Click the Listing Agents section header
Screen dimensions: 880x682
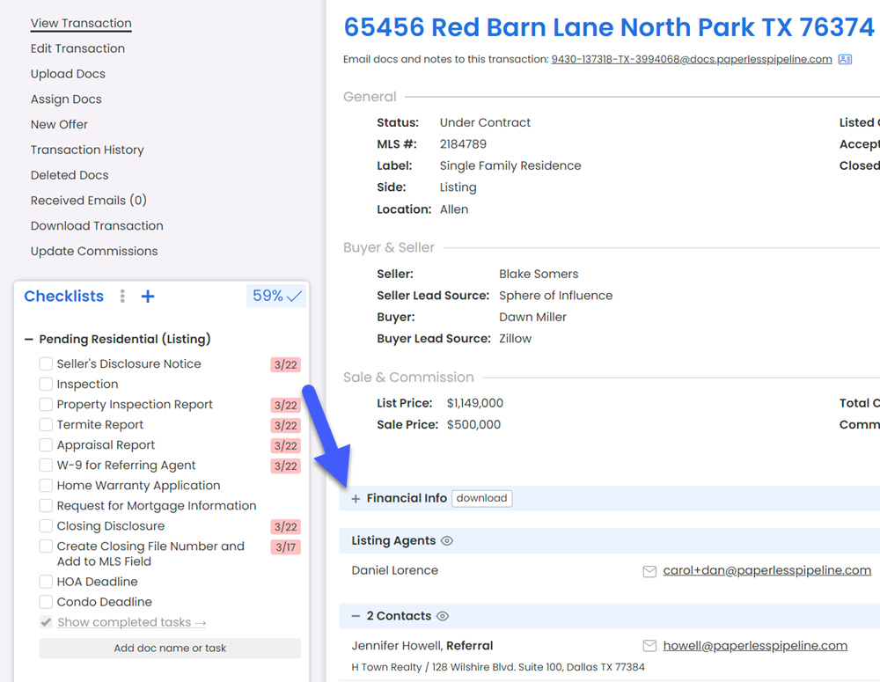click(x=610, y=540)
